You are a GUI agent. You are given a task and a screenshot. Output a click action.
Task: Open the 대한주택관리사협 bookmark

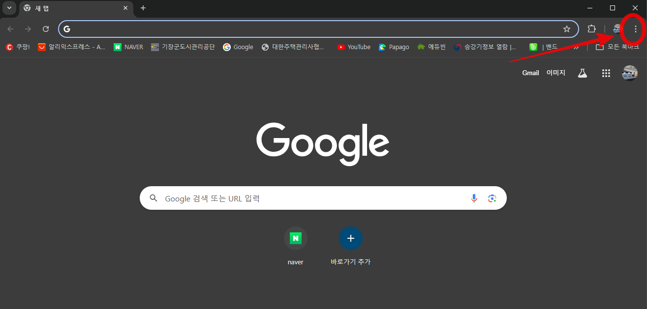point(293,47)
